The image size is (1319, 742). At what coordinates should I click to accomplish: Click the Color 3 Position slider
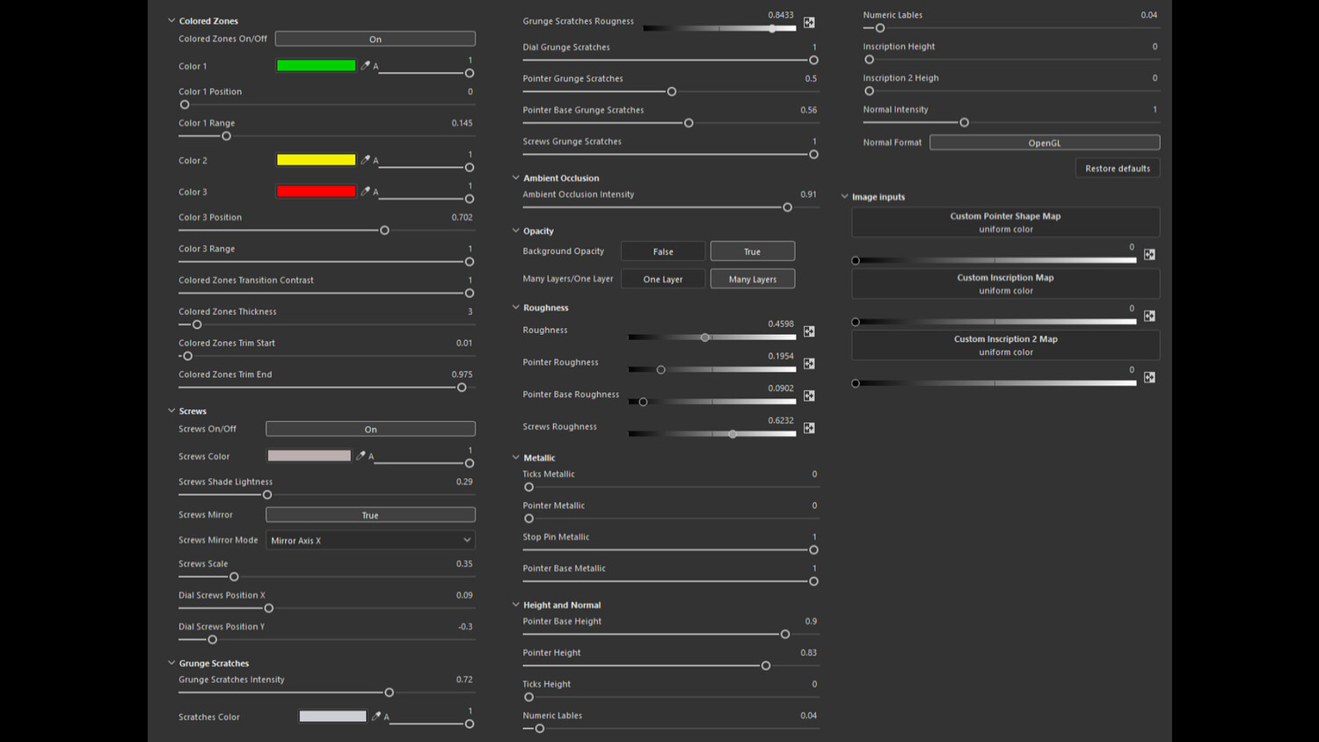[x=327, y=230]
